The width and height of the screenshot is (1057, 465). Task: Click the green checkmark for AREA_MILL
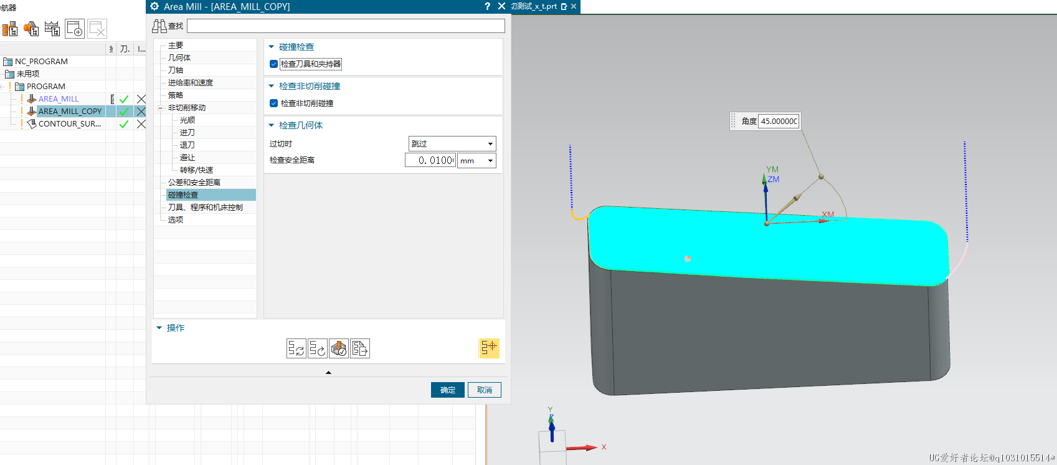click(124, 99)
